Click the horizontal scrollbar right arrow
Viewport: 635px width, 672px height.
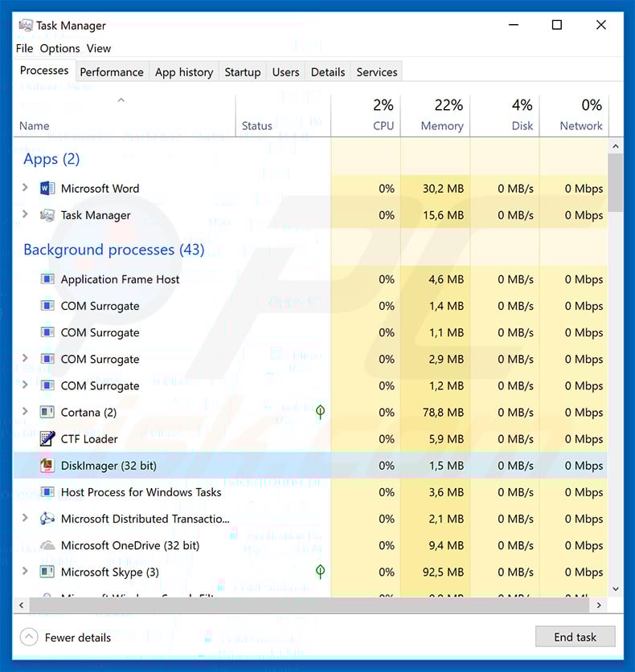[x=599, y=605]
